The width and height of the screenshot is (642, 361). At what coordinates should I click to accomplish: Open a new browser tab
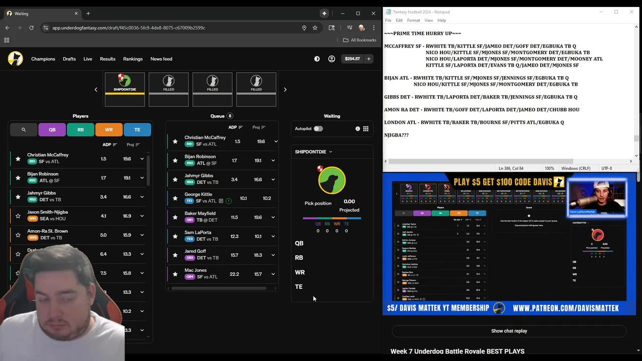coord(88,14)
